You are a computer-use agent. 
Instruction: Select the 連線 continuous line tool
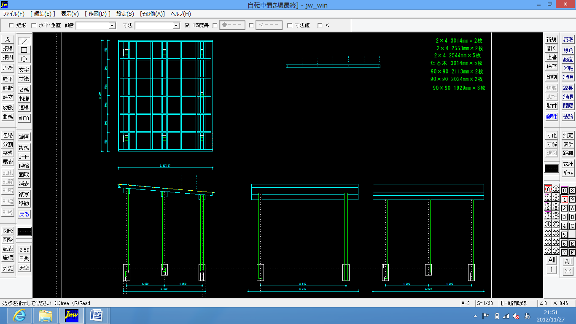[x=24, y=108]
